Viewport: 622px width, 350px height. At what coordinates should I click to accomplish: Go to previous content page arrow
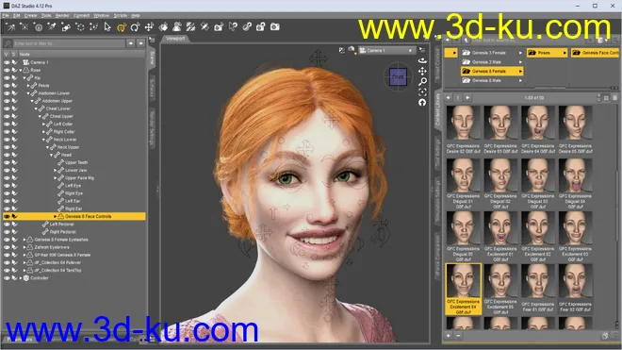tap(449, 98)
